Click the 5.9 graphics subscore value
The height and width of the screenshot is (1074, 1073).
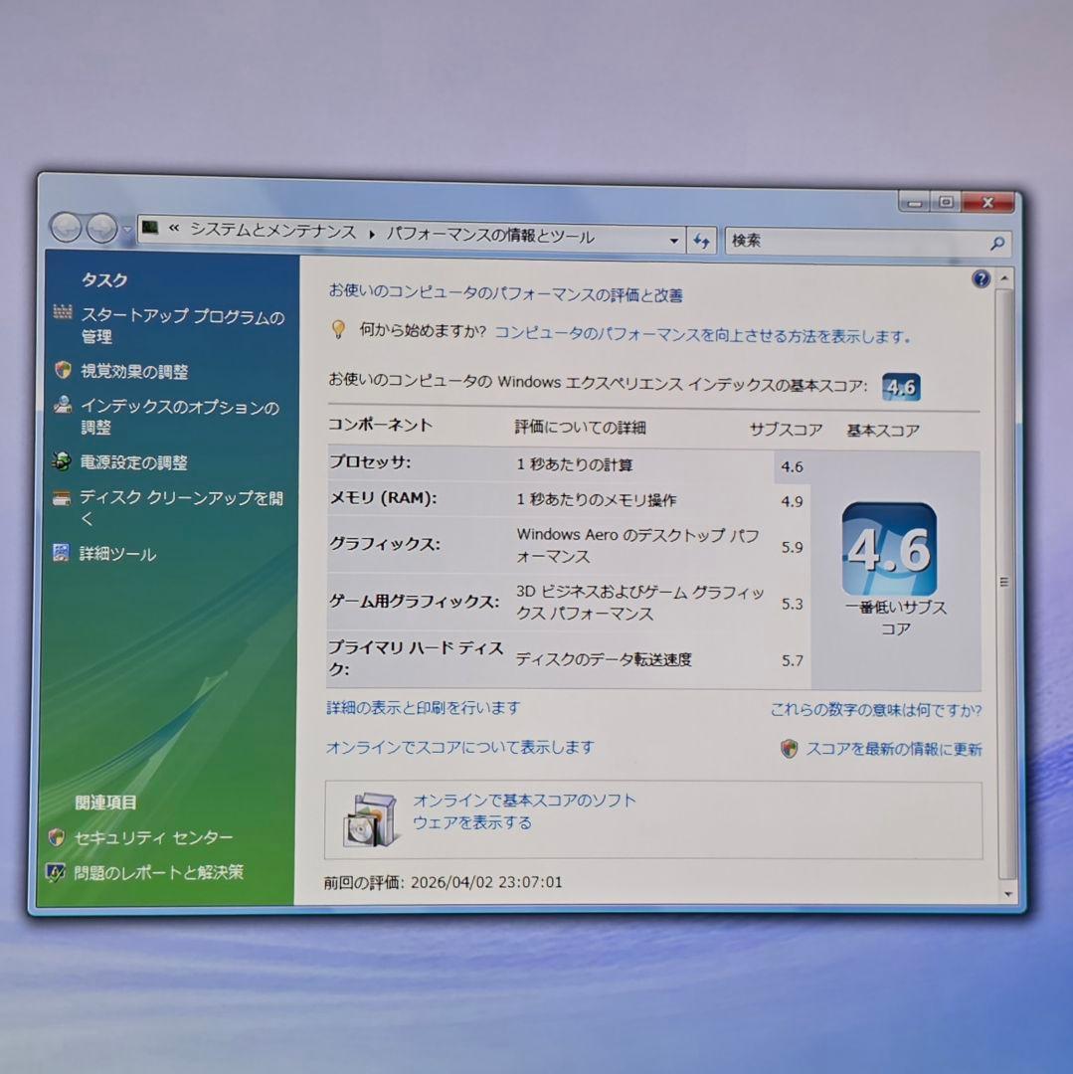click(x=793, y=547)
